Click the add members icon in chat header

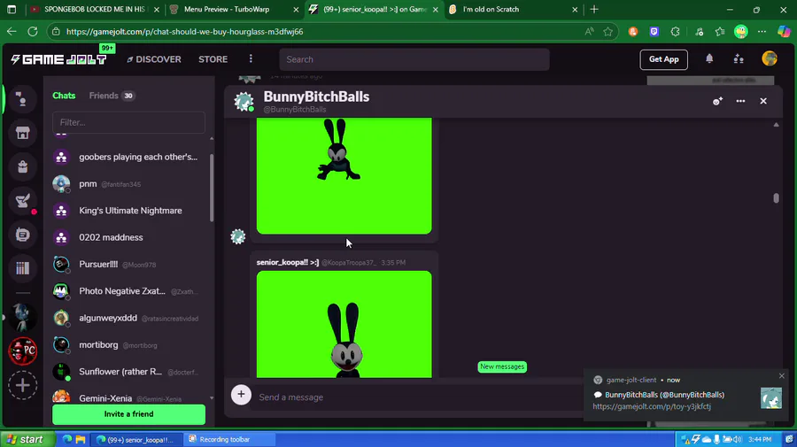717,101
